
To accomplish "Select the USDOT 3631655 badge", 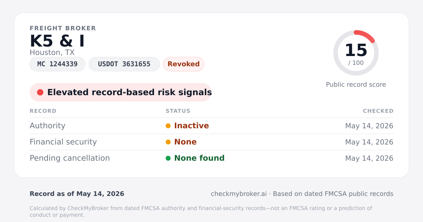I will tap(124, 64).
